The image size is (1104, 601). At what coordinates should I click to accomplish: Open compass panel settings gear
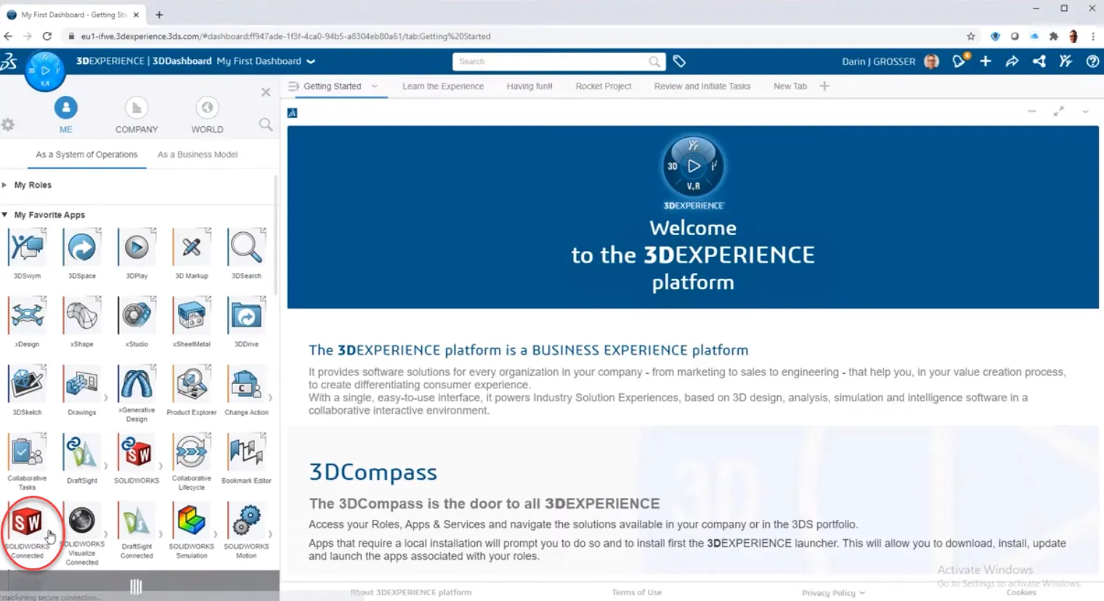8,125
